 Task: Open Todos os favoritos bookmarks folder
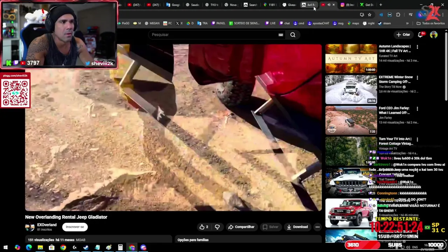[x=430, y=23]
